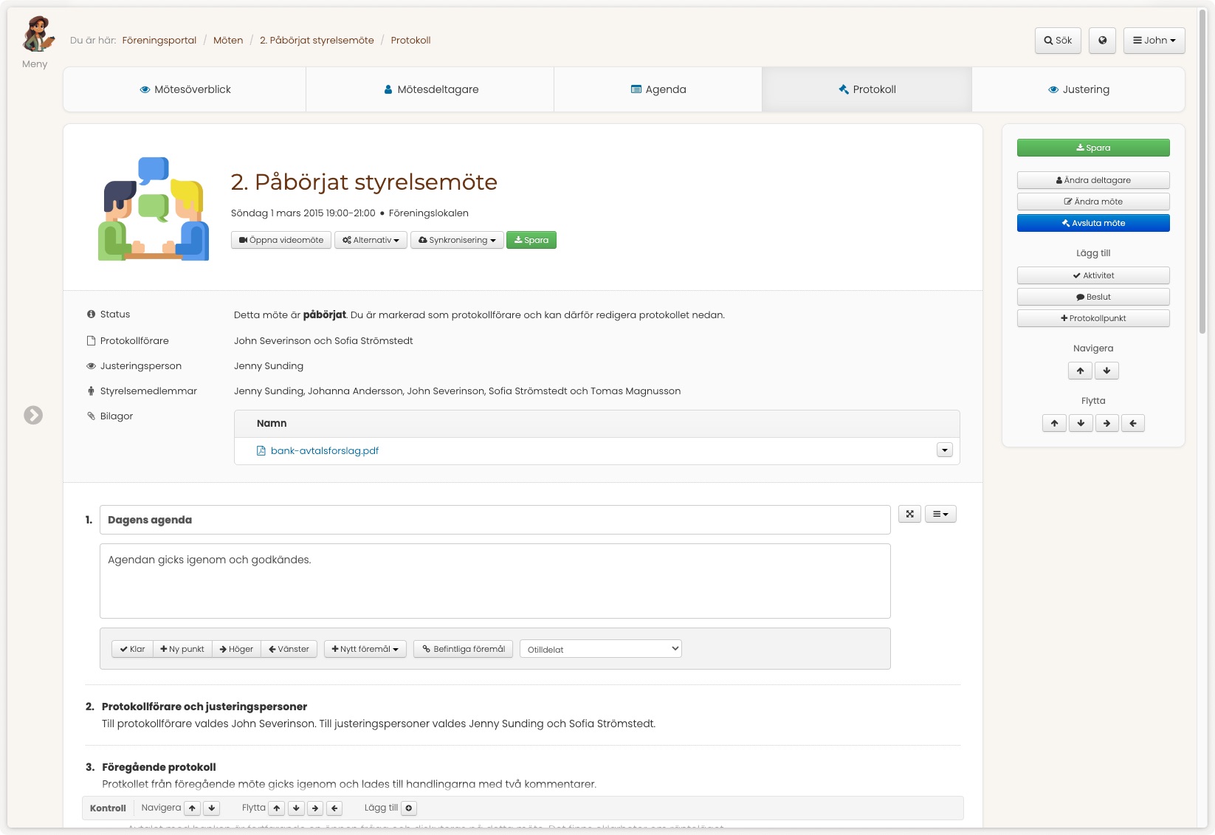Click Vänster outdent button
Image resolution: width=1215 pixels, height=835 pixels.
click(x=289, y=649)
